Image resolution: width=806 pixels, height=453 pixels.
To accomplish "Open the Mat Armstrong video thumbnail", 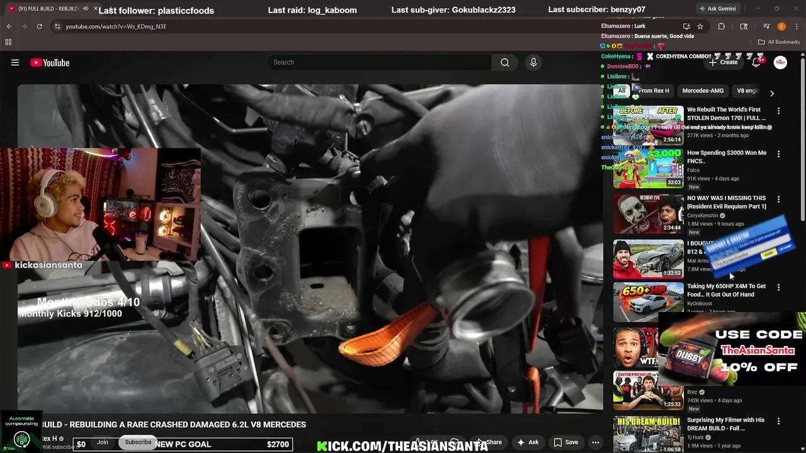I will click(649, 259).
